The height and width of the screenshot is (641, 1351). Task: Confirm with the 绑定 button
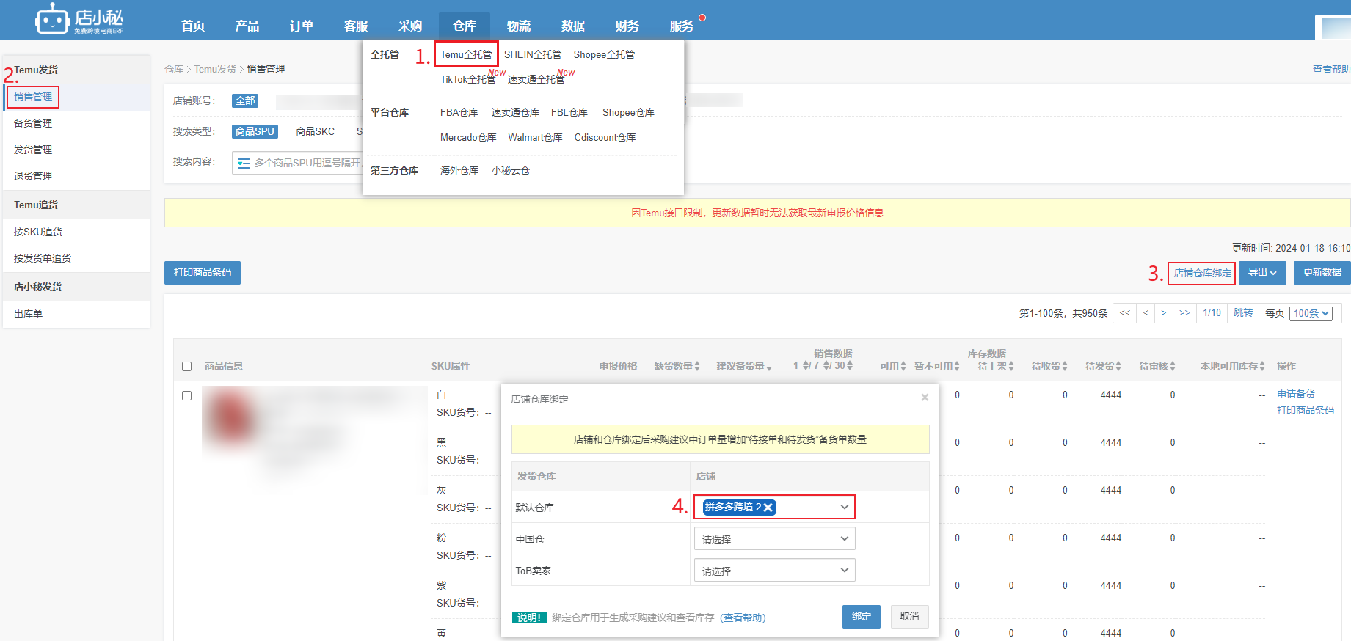[x=862, y=617]
